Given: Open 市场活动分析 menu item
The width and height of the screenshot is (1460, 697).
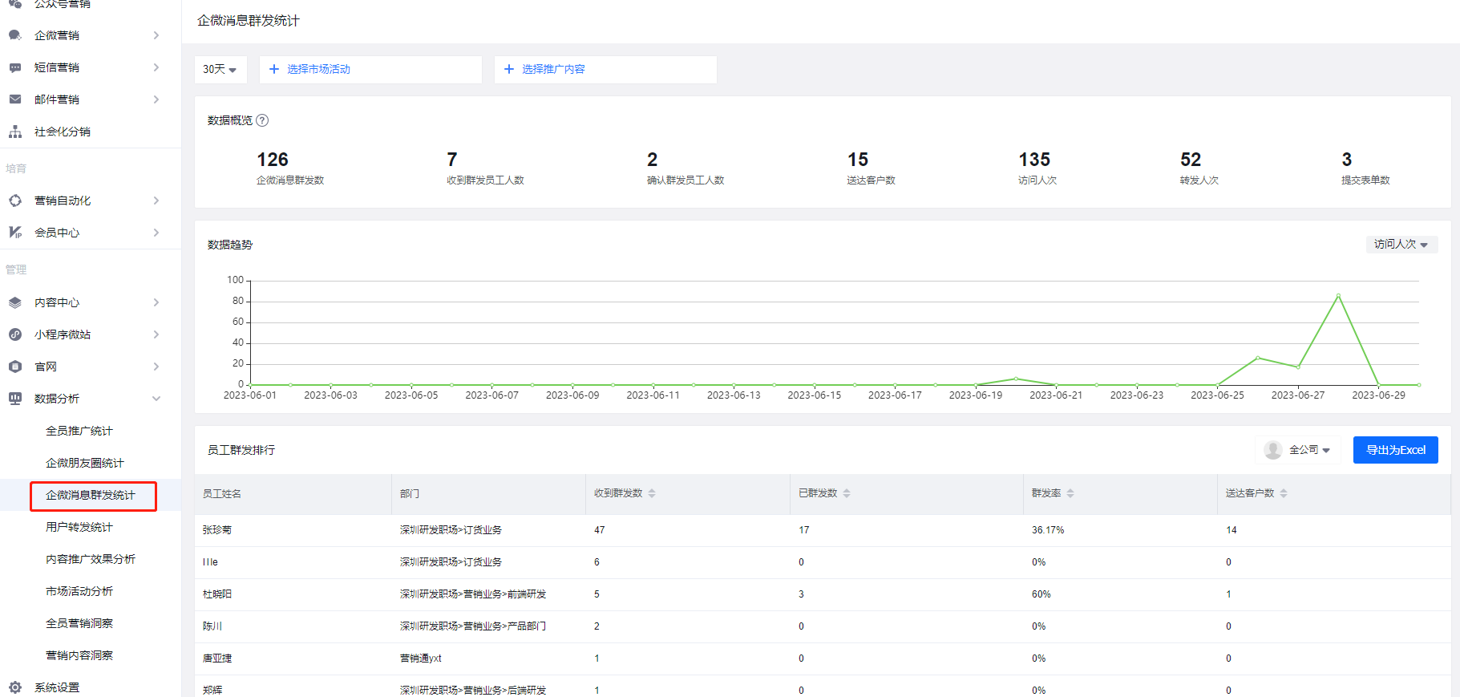Looking at the screenshot, I should pos(79,591).
